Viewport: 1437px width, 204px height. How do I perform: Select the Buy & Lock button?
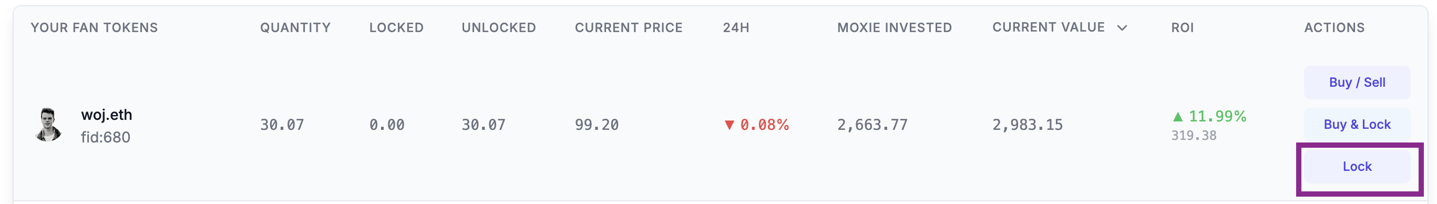pyautogui.click(x=1357, y=124)
